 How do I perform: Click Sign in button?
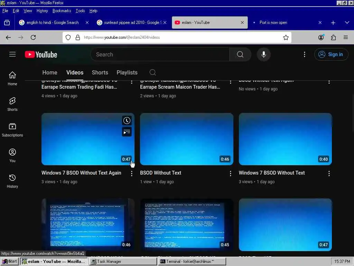(331, 54)
